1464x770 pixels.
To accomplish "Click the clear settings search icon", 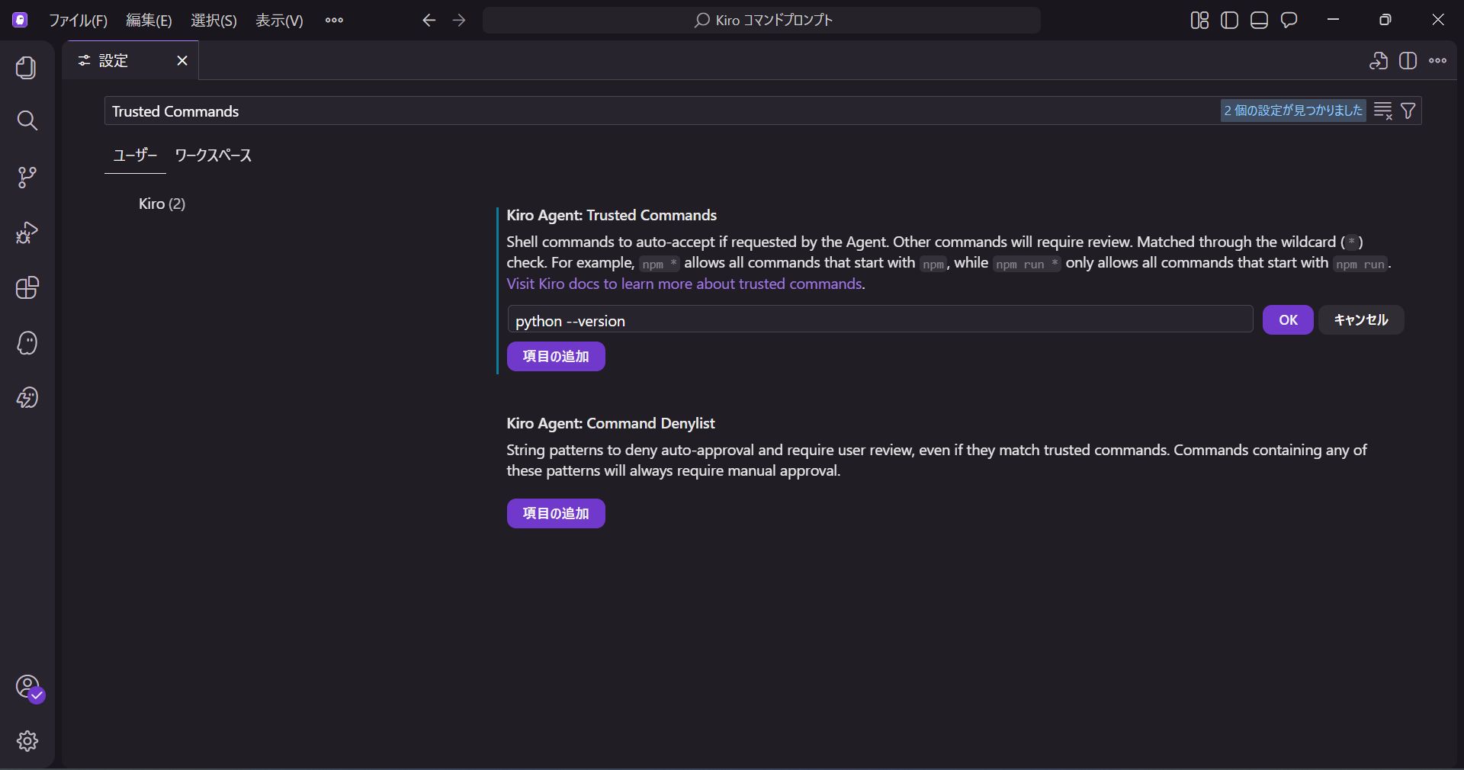I will coord(1382,111).
